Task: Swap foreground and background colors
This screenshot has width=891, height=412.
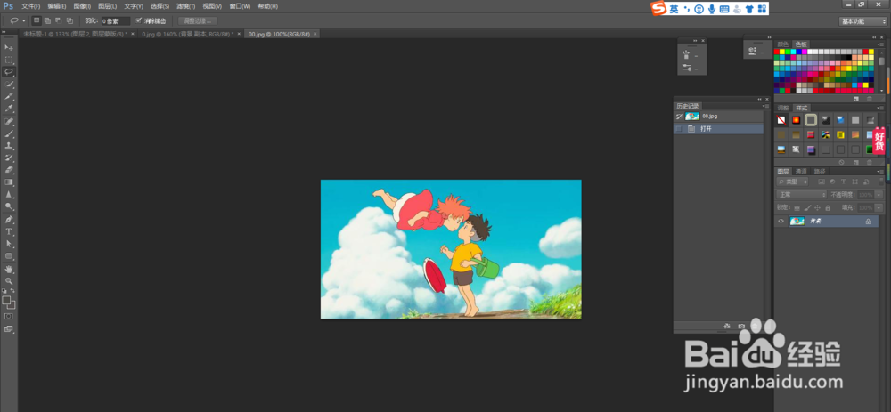Action: point(13,291)
